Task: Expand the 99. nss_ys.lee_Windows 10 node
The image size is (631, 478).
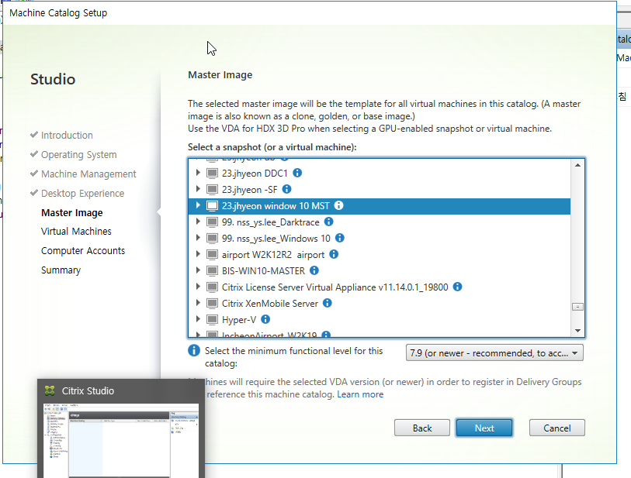Action: point(198,238)
